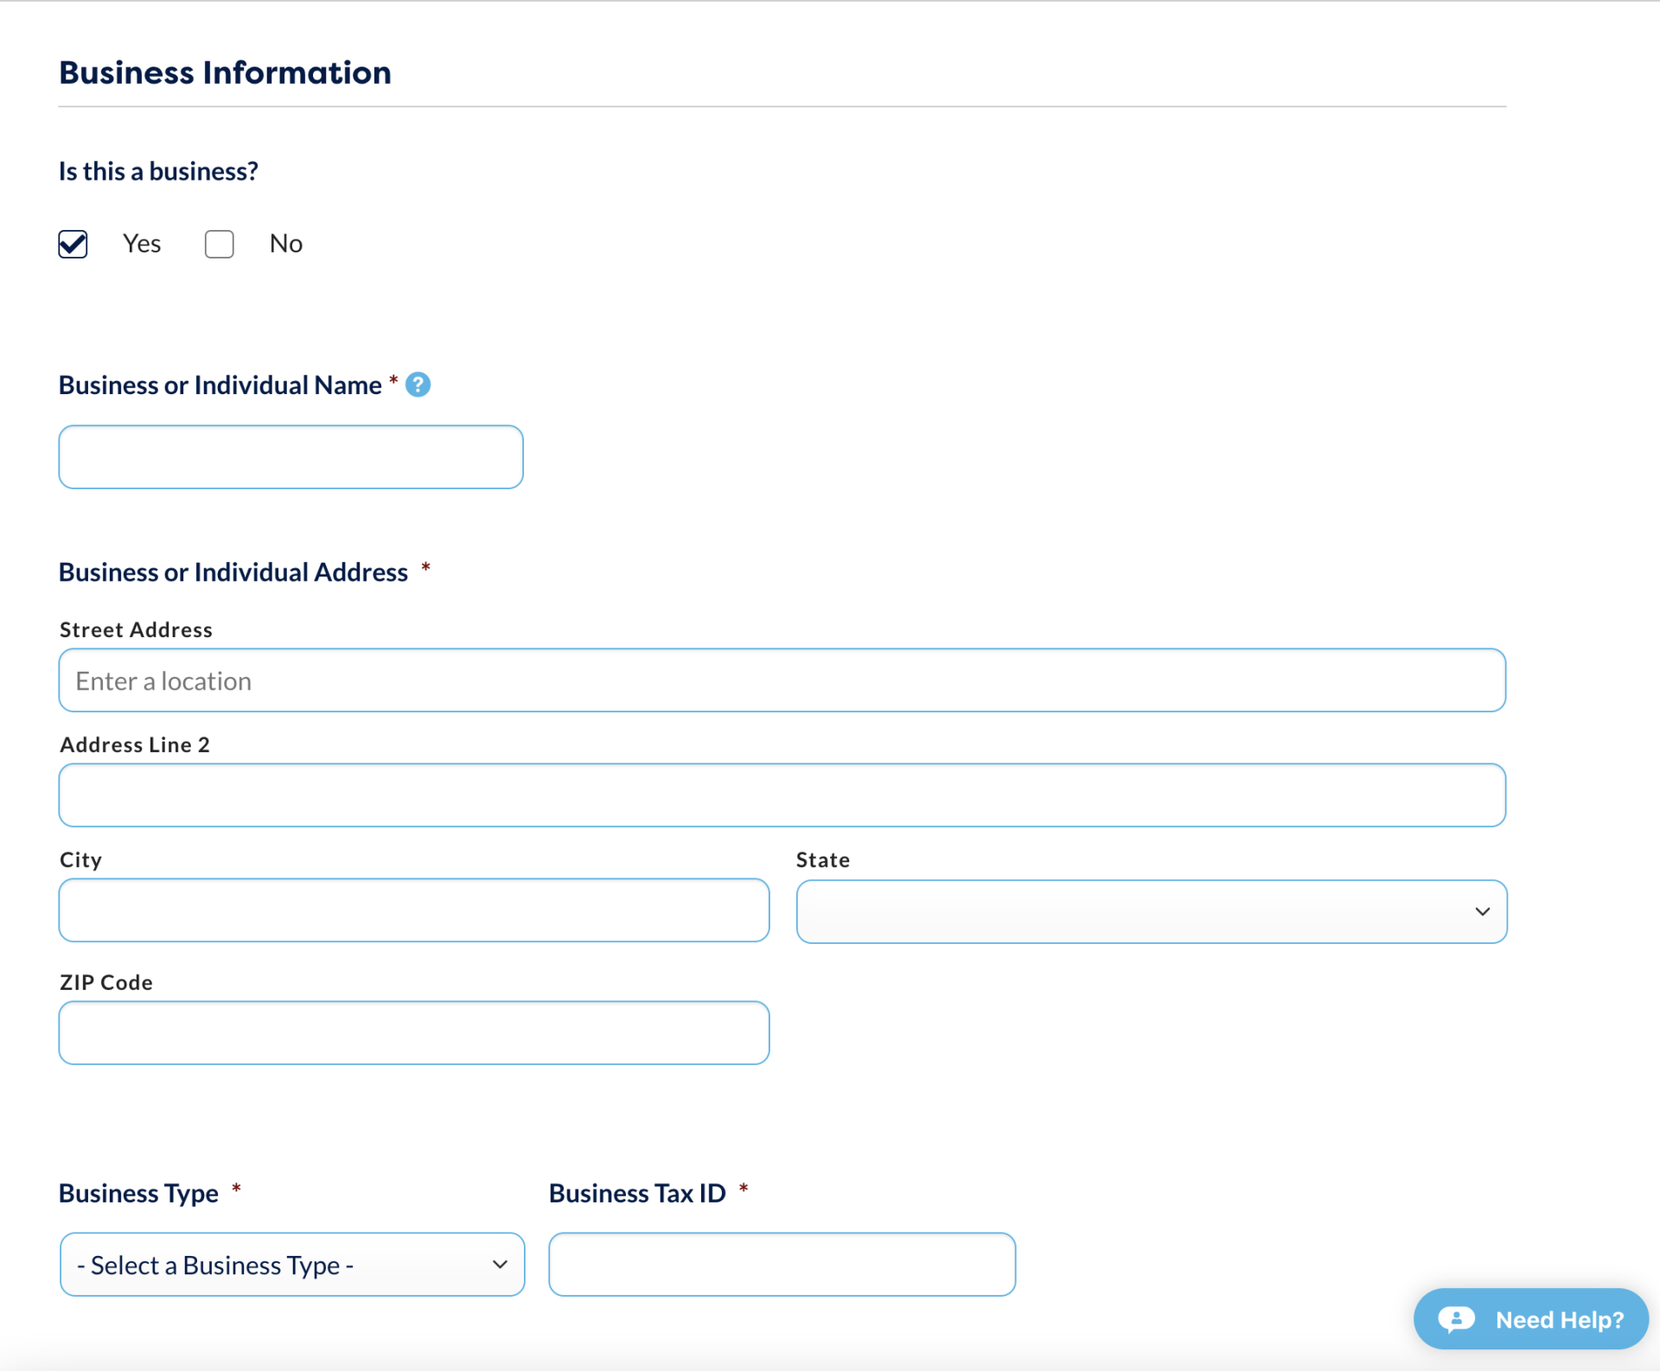Expand the State selection list
The height and width of the screenshot is (1371, 1660).
click(x=1150, y=911)
